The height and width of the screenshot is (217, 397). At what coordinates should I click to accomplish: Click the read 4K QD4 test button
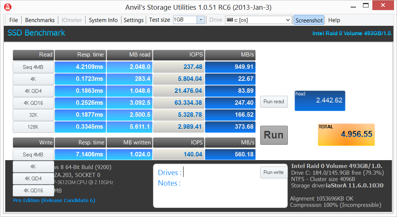pyautogui.click(x=33, y=91)
